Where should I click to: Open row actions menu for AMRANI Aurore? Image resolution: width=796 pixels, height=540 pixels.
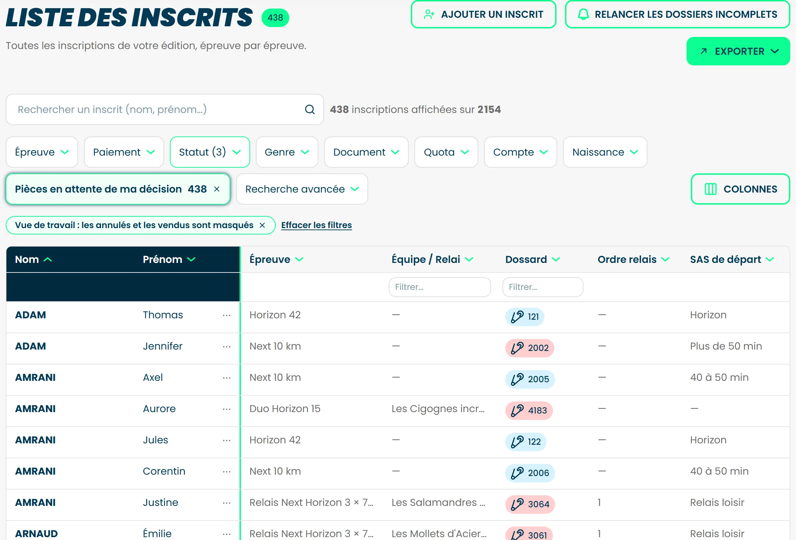coord(227,409)
